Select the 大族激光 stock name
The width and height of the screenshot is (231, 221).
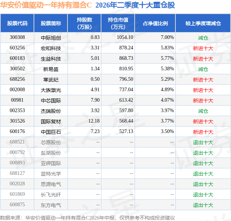(51, 90)
